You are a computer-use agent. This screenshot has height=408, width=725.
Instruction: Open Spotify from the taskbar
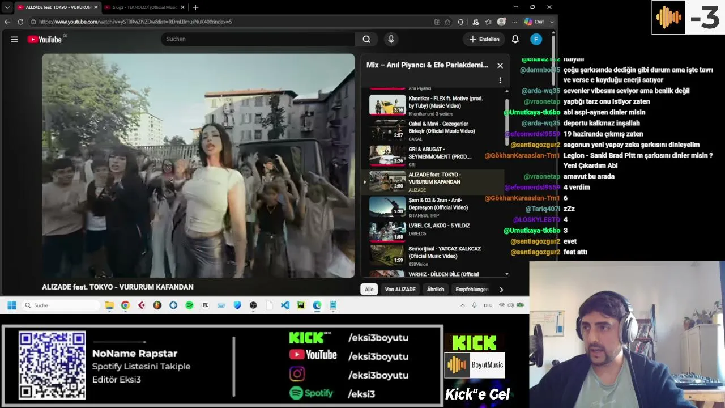coord(189,305)
